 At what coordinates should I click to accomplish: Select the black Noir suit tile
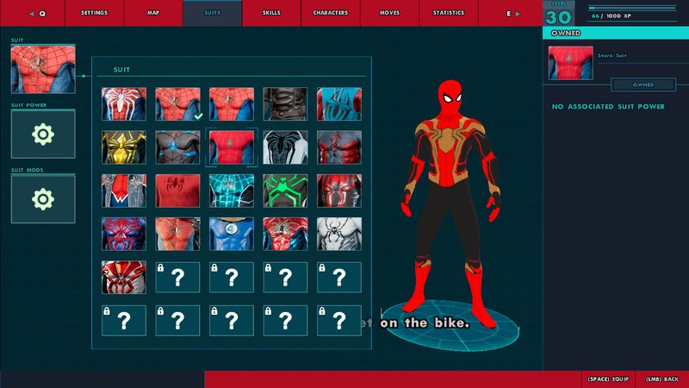coord(285,103)
